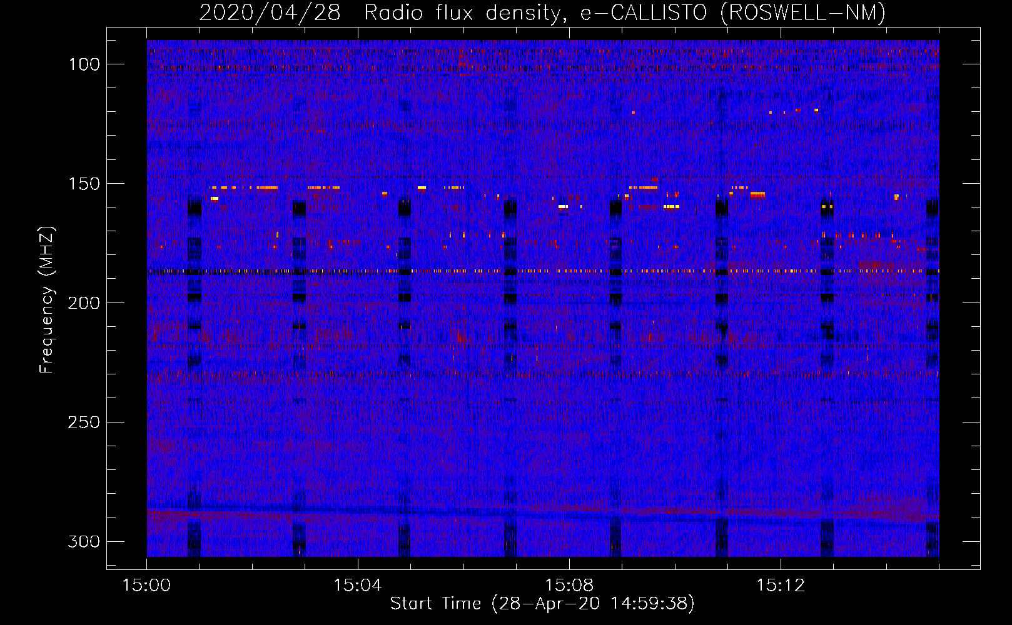The height and width of the screenshot is (625, 1012).
Task: Click the time tick label '15:12'
Action: (x=780, y=586)
